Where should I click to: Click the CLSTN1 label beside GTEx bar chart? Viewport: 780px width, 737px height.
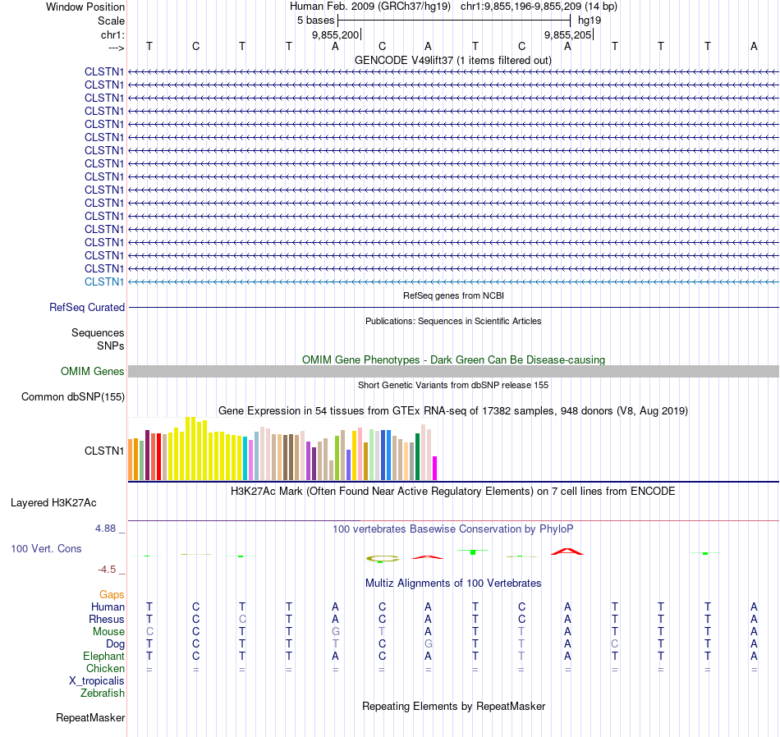coord(104,451)
